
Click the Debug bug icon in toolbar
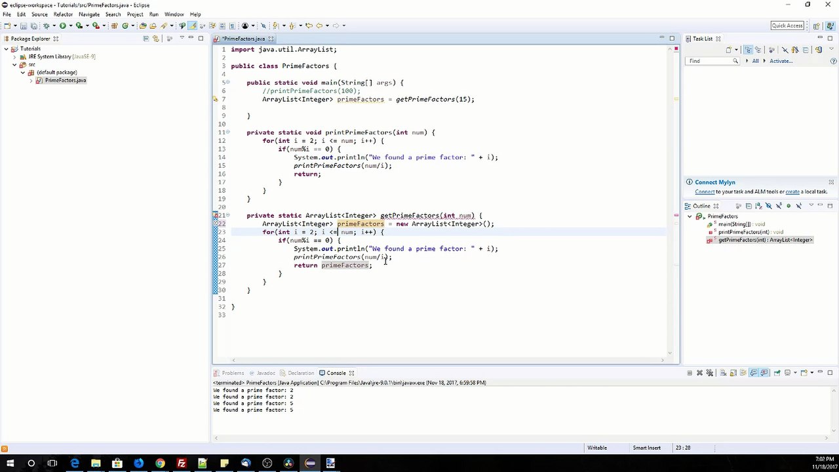pyautogui.click(x=46, y=26)
